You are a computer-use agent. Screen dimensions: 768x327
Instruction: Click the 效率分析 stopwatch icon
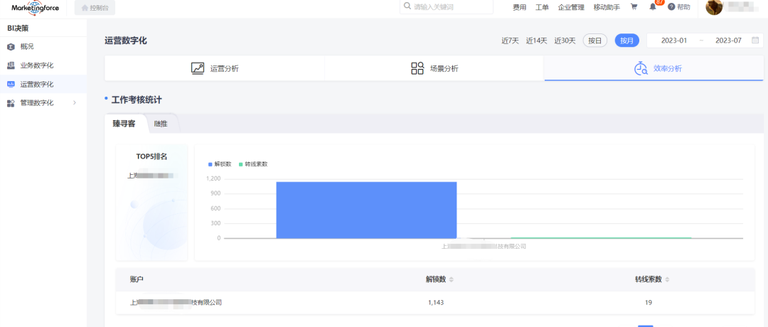[x=640, y=68]
